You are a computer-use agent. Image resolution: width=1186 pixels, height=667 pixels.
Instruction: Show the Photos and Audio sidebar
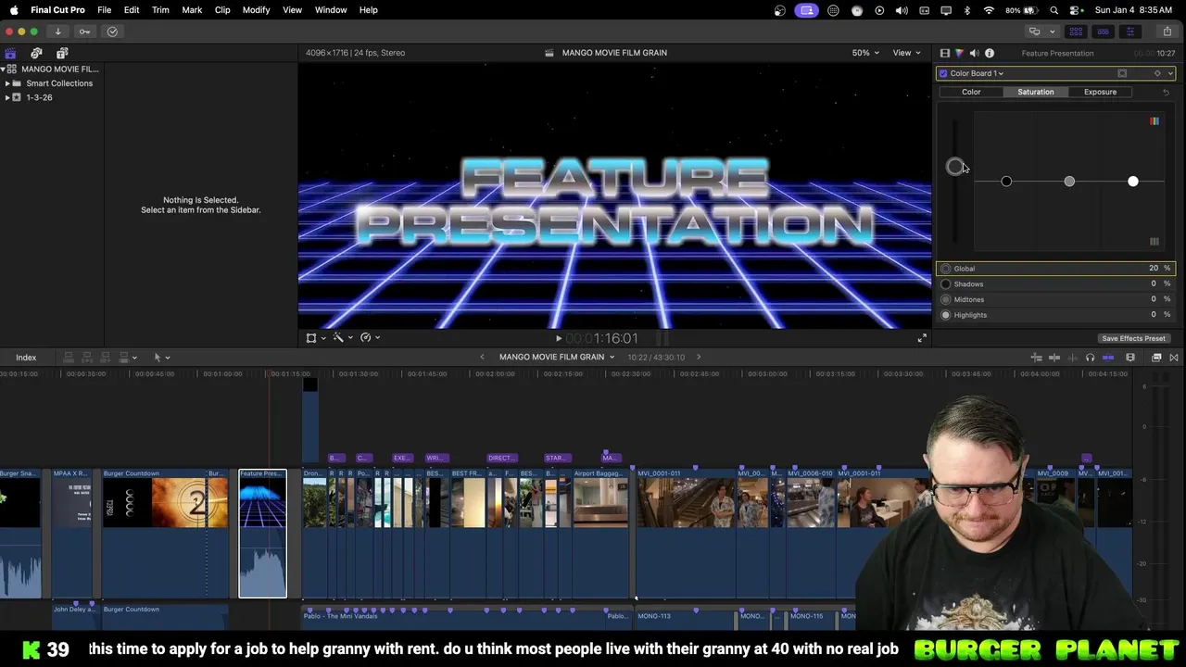36,53
